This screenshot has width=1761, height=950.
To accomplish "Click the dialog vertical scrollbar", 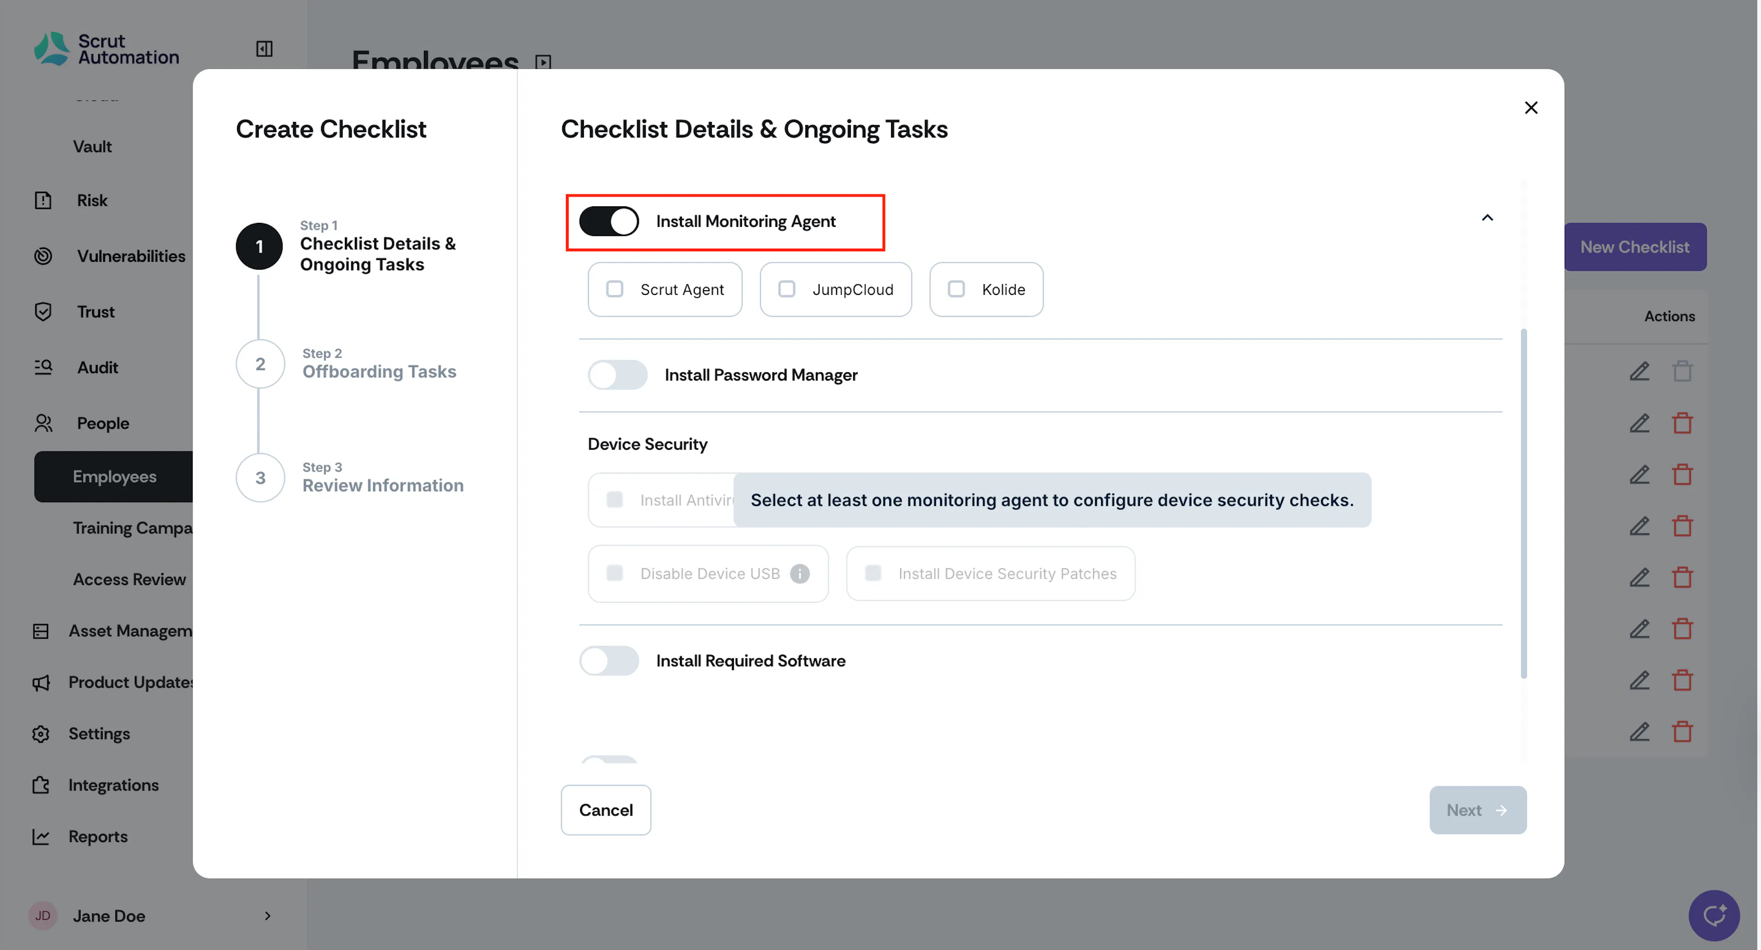I will tap(1524, 504).
